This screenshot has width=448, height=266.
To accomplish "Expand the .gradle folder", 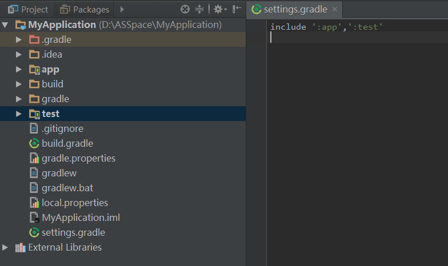I will pos(18,39).
